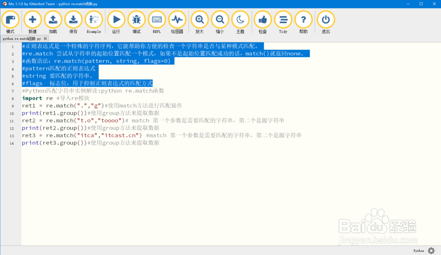441x255 pixels.
Task: Click the Mu logo in title bar
Action: pyautogui.click(x=4, y=4)
